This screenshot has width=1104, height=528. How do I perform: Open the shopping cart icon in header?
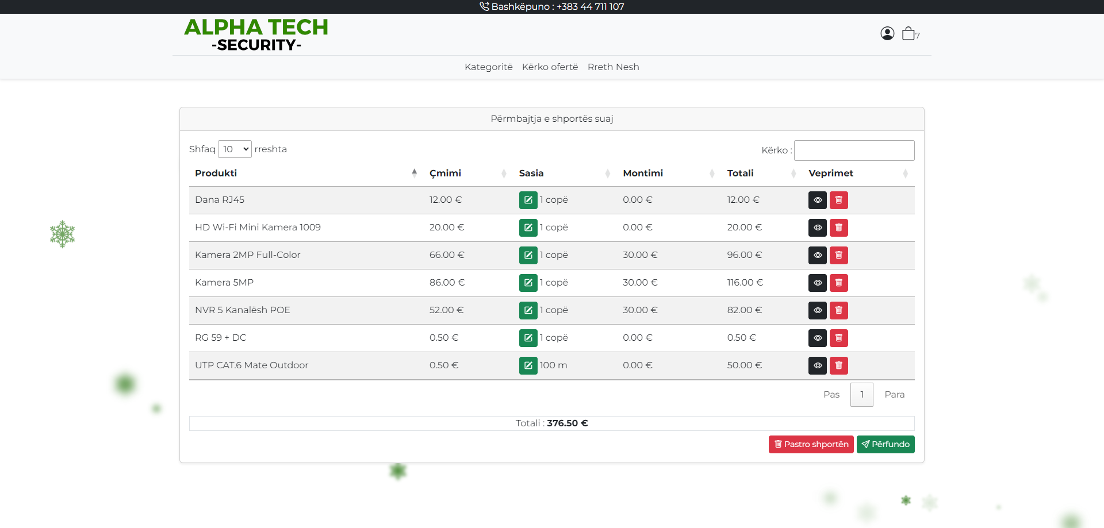908,34
